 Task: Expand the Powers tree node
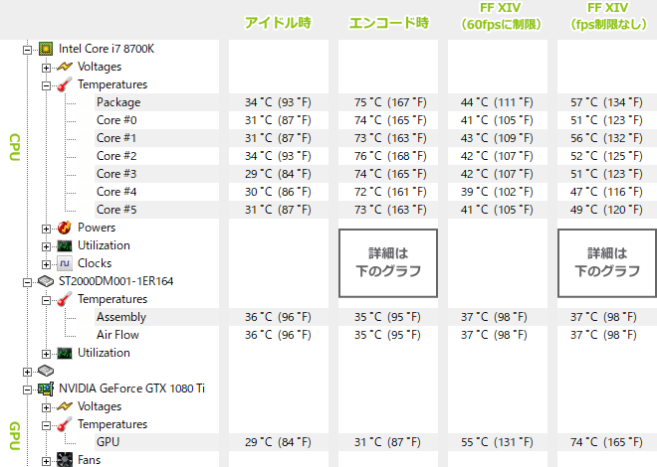[46, 229]
